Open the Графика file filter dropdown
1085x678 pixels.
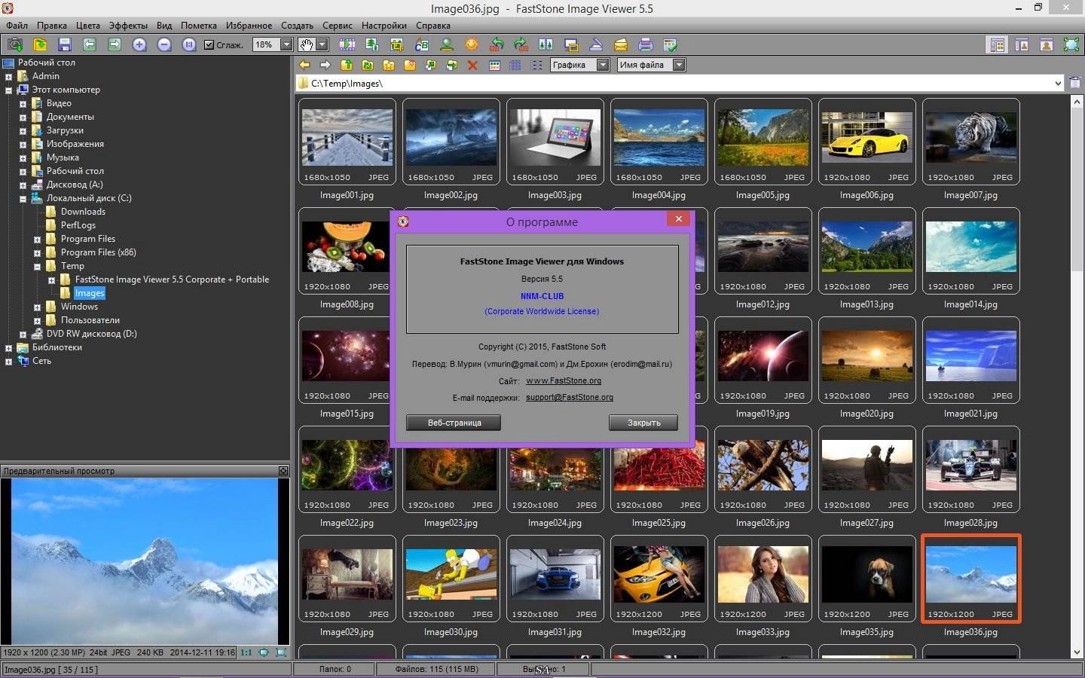point(603,65)
